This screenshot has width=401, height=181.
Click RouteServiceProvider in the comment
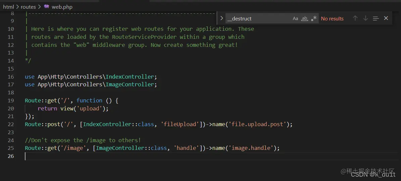tap(144, 37)
